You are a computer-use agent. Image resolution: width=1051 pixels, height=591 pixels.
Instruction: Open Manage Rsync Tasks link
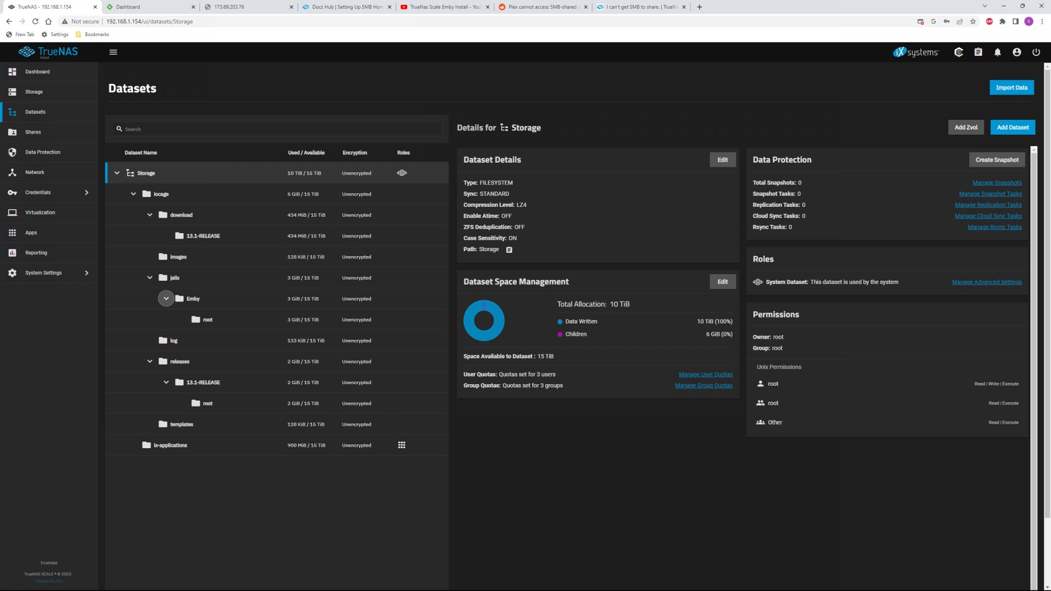click(995, 227)
